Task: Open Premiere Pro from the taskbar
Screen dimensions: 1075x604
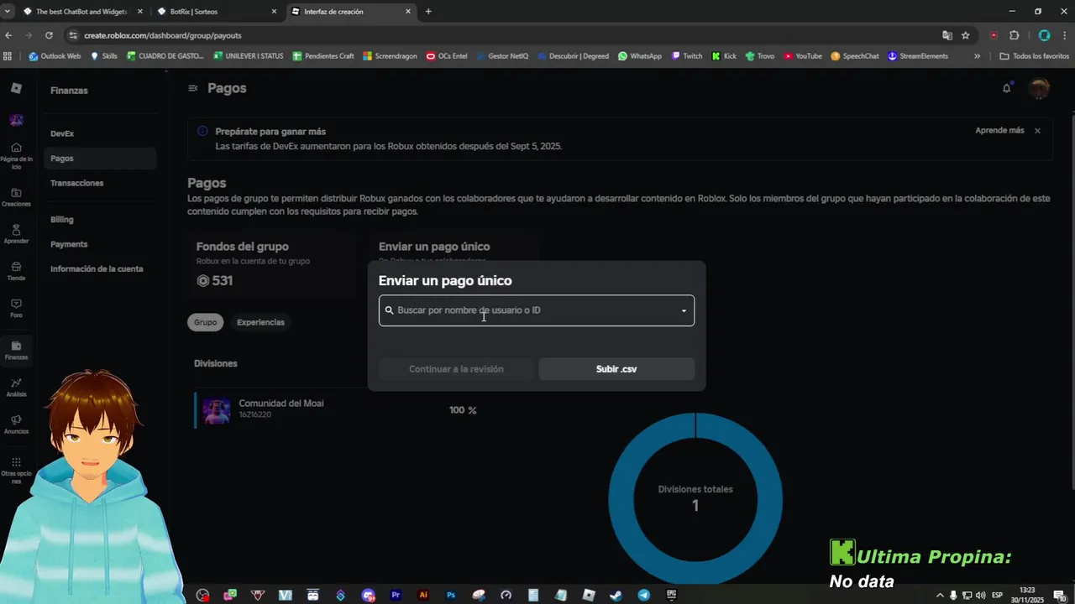Action: 396,595
